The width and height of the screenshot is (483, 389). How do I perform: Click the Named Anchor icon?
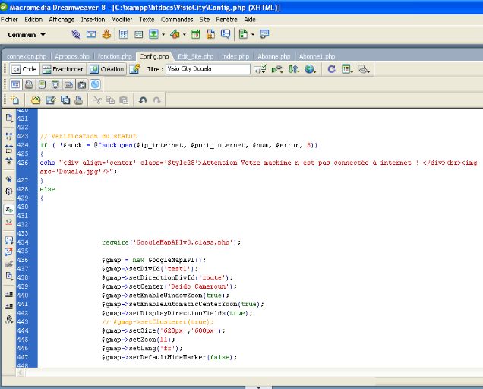click(106, 34)
